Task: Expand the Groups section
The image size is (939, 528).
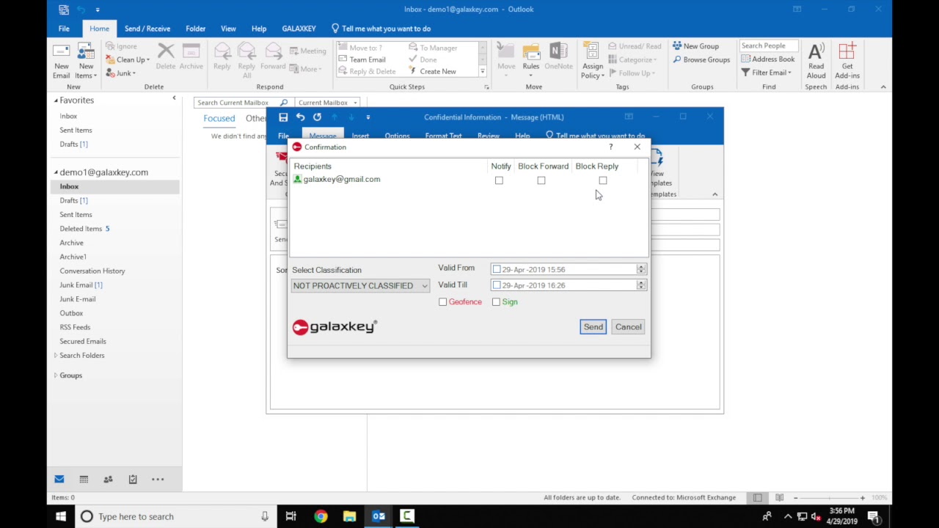Action: point(56,375)
